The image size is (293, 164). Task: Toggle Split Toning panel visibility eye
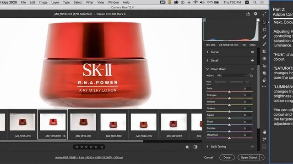(x=252, y=147)
